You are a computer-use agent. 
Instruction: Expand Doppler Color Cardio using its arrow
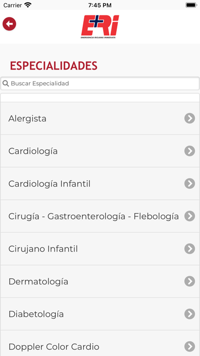[190, 346]
